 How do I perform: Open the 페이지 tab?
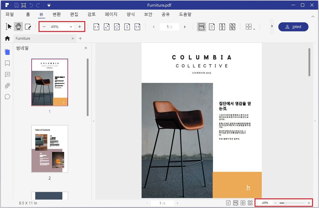click(111, 14)
